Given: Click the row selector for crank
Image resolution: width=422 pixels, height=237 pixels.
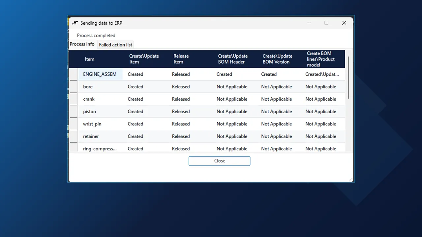Looking at the screenshot, I should (74, 99).
